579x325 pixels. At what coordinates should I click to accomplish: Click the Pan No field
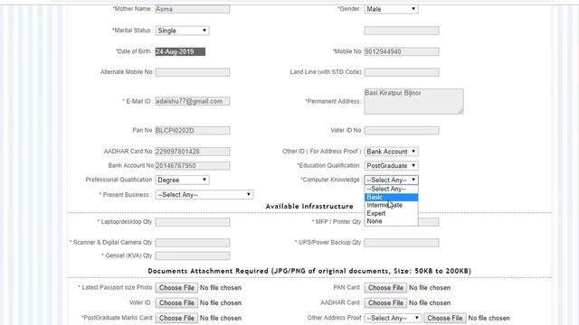[x=193, y=130]
